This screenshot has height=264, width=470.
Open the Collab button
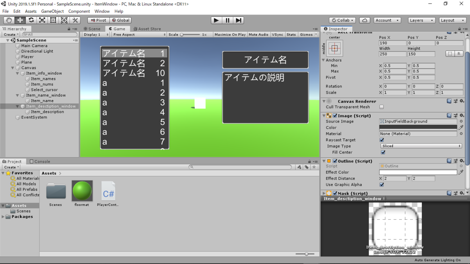point(342,20)
